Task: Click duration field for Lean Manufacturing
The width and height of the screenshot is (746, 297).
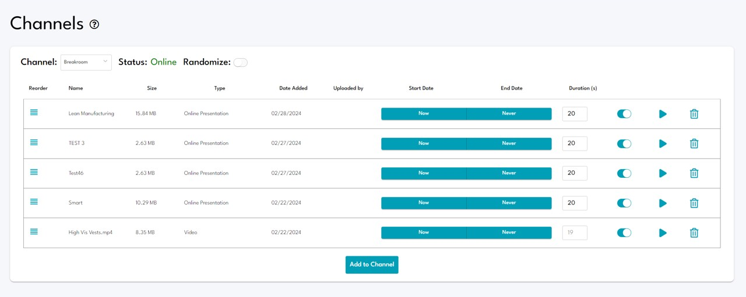Action: coord(574,114)
